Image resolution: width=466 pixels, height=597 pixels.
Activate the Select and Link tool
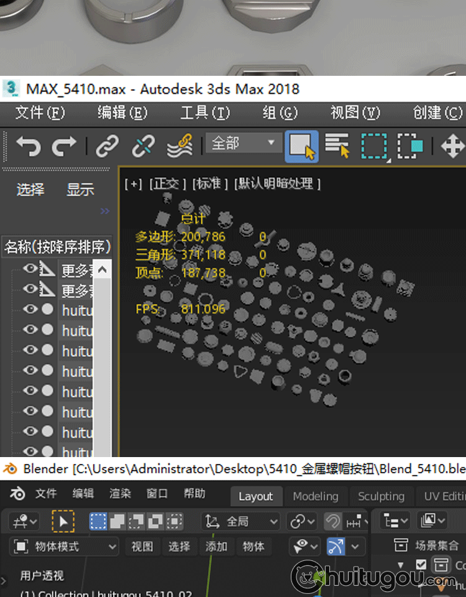[x=107, y=146]
